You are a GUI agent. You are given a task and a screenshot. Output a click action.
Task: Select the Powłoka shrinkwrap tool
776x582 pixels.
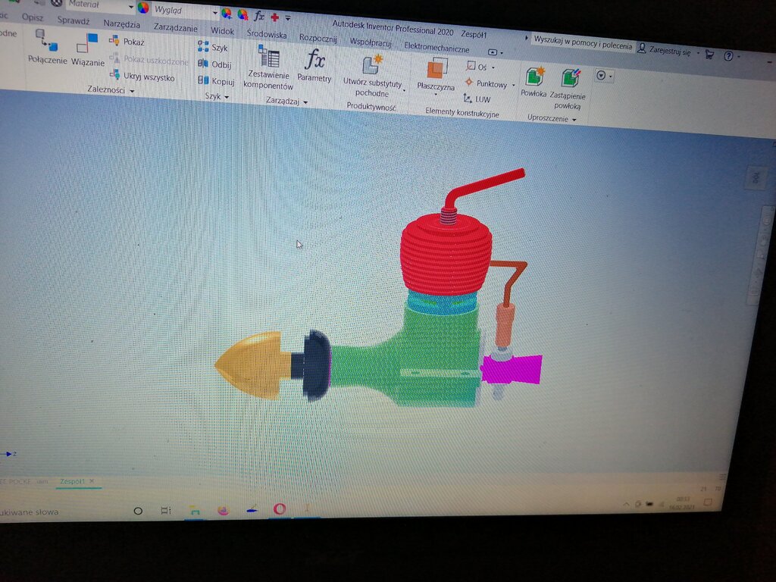(x=534, y=77)
